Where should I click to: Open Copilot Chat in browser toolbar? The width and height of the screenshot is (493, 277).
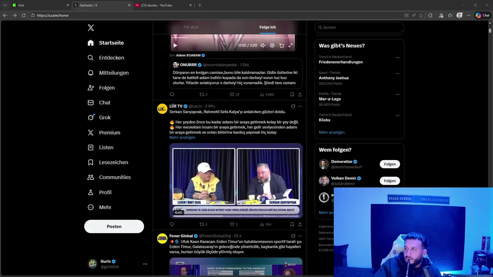click(x=482, y=15)
